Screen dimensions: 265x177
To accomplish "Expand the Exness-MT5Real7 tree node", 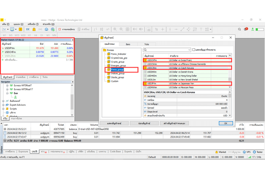I will click(6, 86).
